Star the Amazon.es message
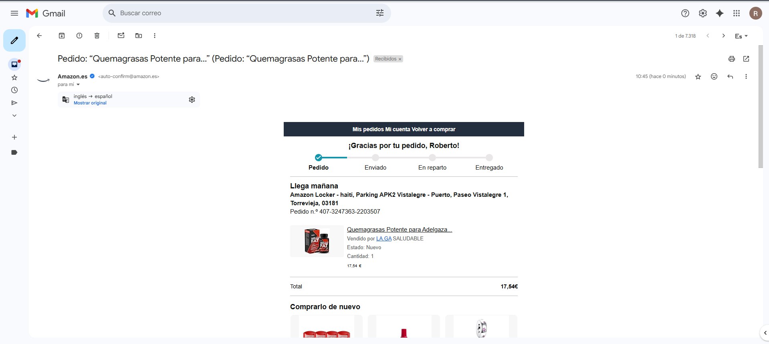Image resolution: width=769 pixels, height=344 pixels. [698, 76]
